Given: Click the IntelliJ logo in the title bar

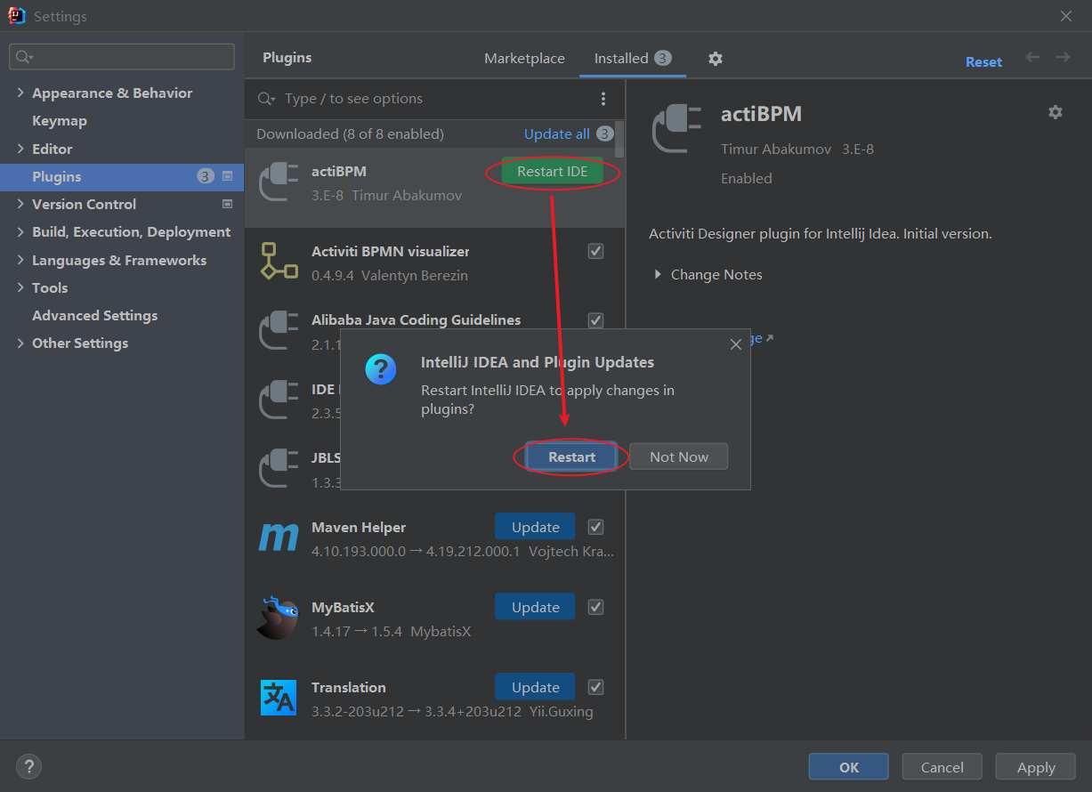Looking at the screenshot, I should coord(16,16).
